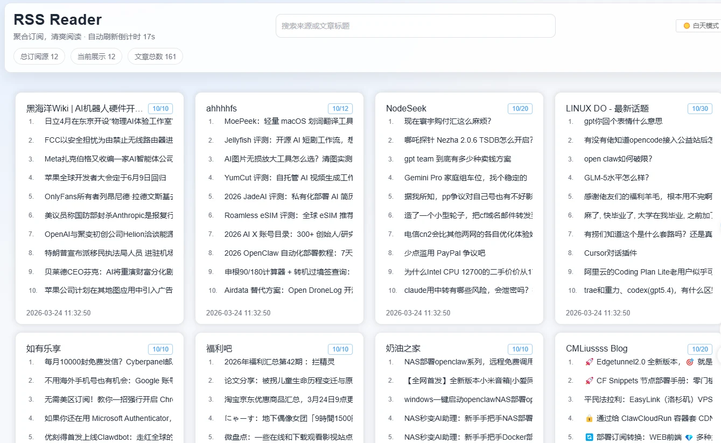Open post 少点滥用 PayPal 争议吧
Screen dimensions: 721x443
[x=445, y=253]
